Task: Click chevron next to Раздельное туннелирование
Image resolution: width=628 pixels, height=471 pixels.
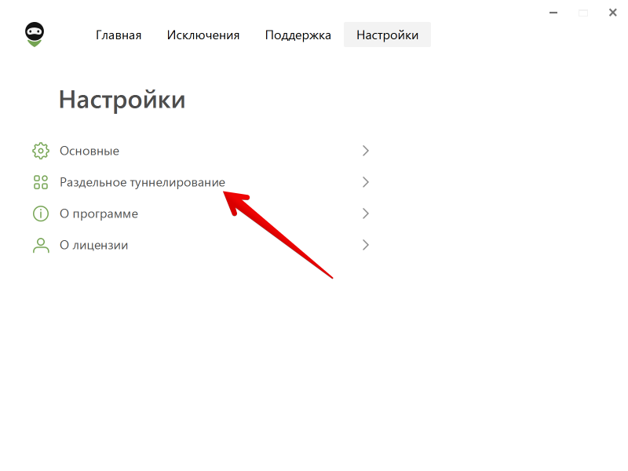Action: pos(365,182)
